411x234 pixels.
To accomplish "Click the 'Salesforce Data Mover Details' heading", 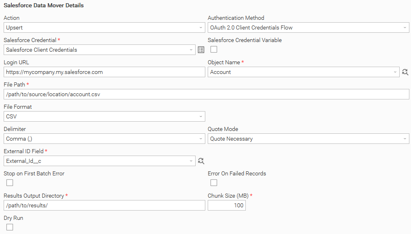I will (43, 5).
